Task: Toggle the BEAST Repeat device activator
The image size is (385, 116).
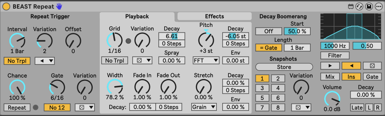Action: [x=6, y=6]
